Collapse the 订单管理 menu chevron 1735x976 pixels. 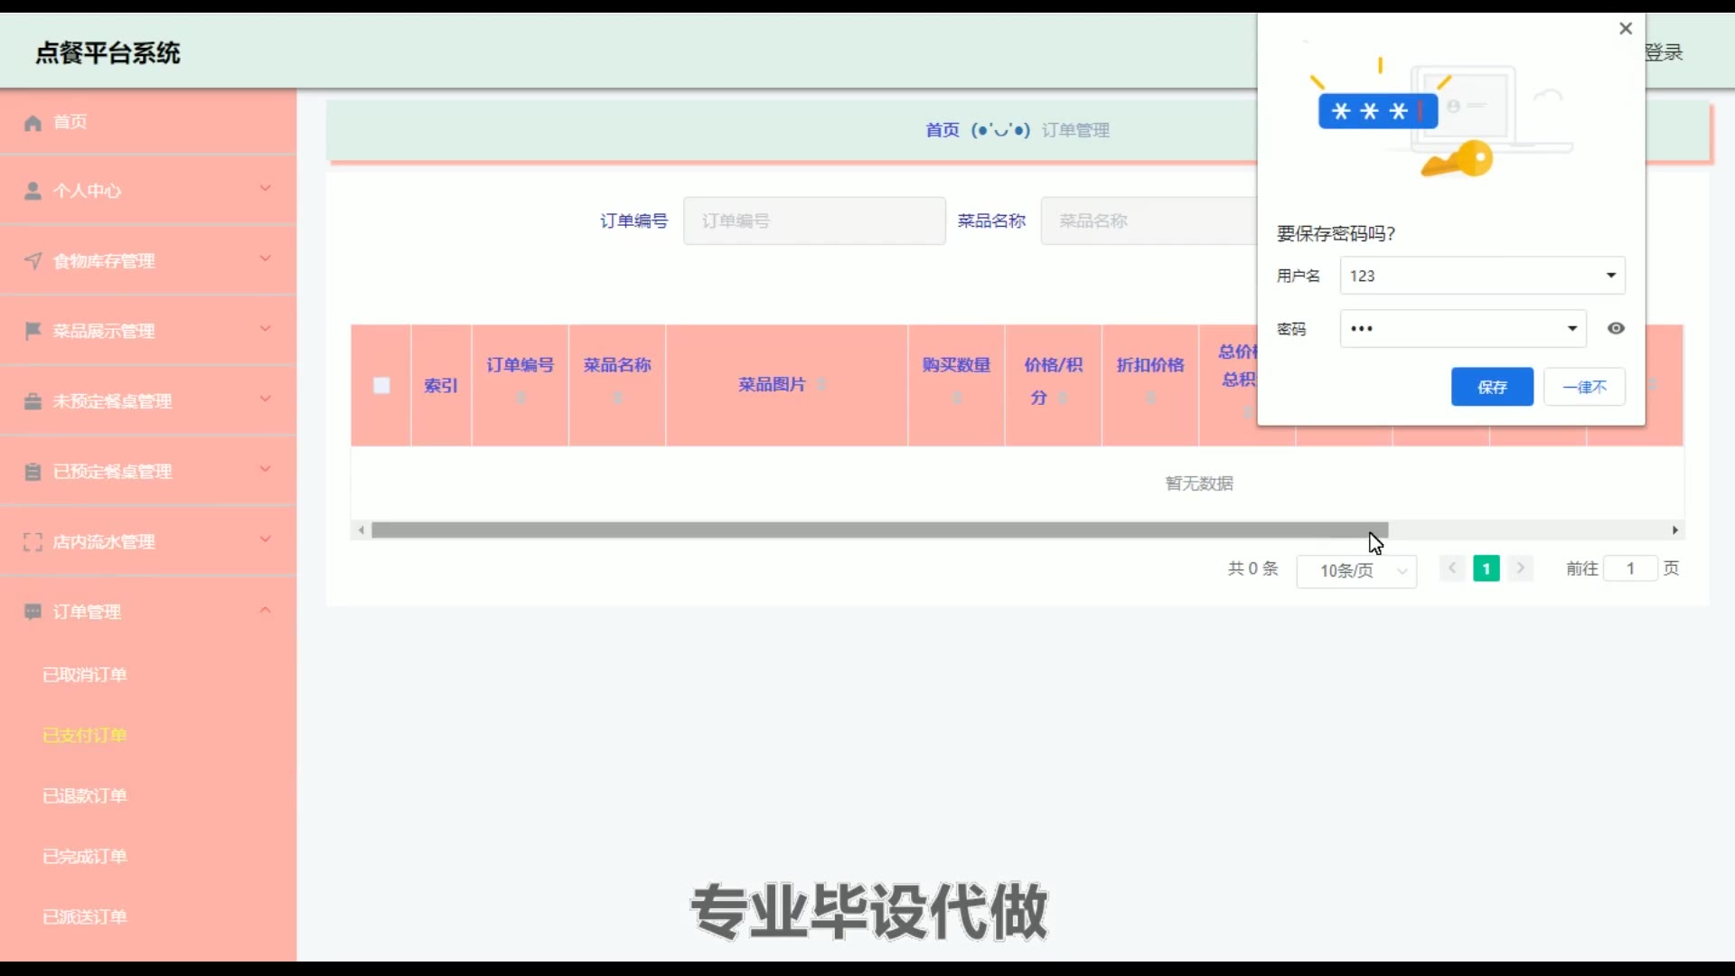pyautogui.click(x=266, y=611)
